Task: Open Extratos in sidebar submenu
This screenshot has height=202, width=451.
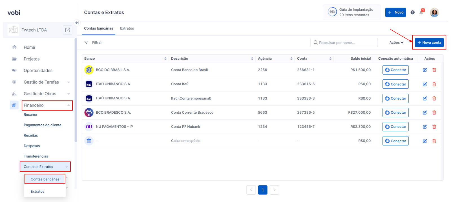Action: 37,192
